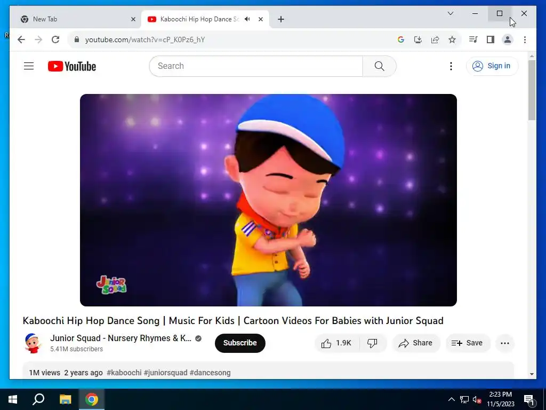
Task: Close the Kaboochi YouTube tab
Action: (260, 19)
